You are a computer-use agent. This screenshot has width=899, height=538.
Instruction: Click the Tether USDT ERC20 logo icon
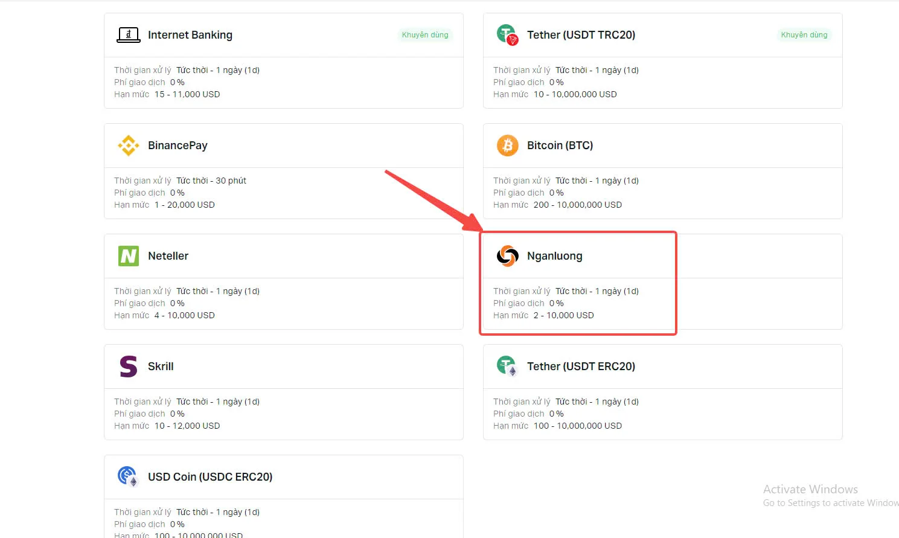(507, 366)
